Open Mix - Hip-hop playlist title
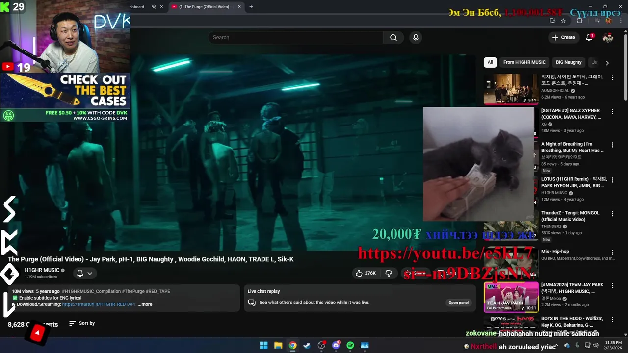The width and height of the screenshot is (628, 353). point(555,252)
